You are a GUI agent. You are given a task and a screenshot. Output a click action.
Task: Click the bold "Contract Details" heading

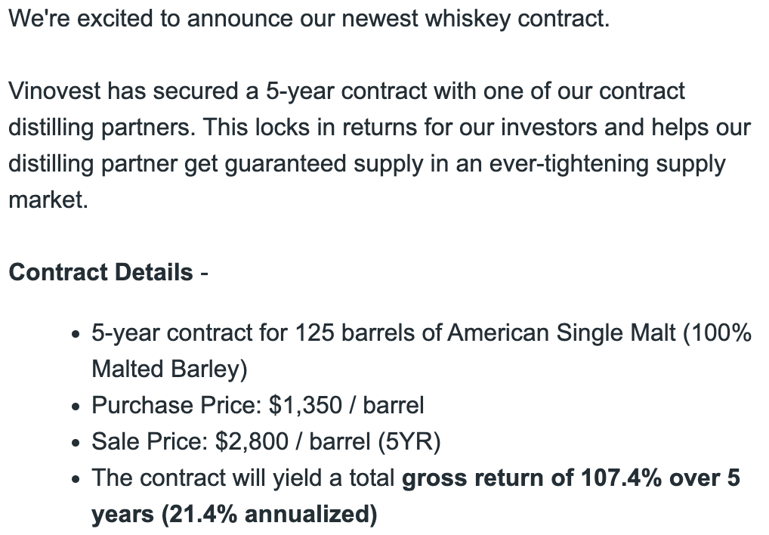coord(100,272)
